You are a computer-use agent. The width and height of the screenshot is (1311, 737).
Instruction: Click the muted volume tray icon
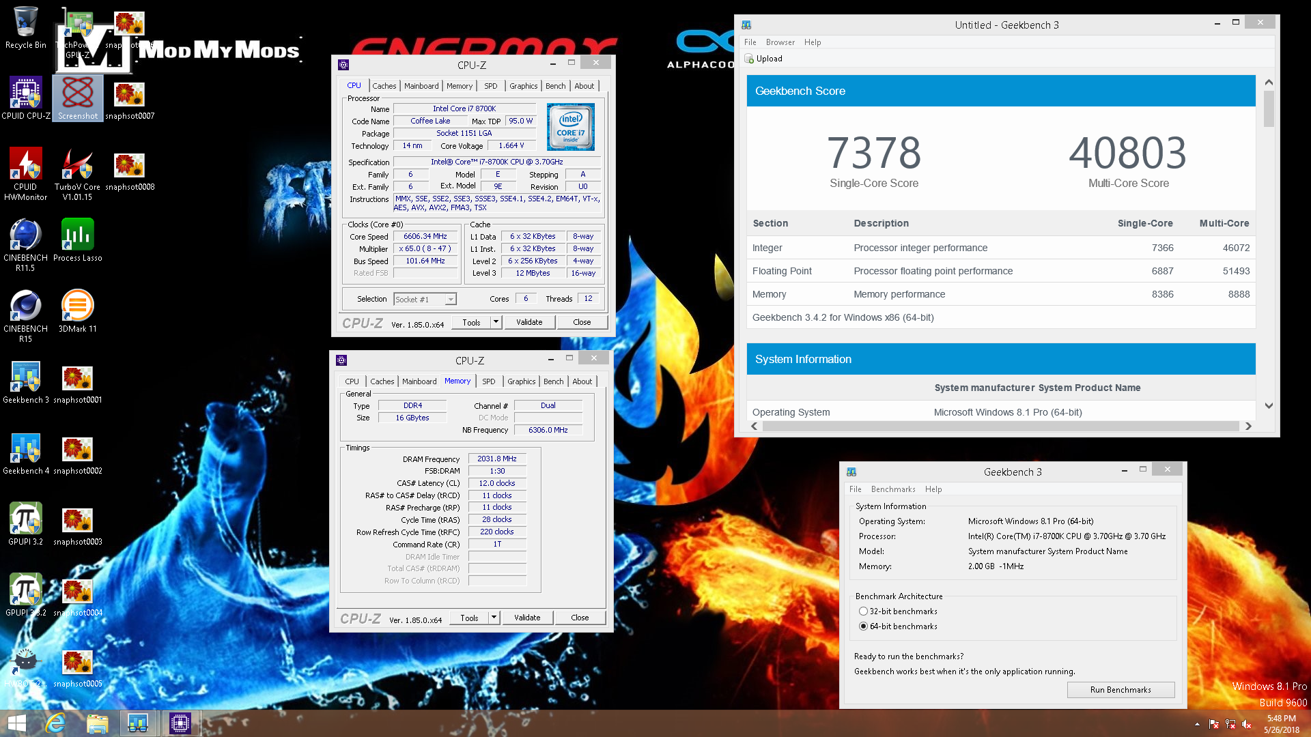(x=1247, y=724)
